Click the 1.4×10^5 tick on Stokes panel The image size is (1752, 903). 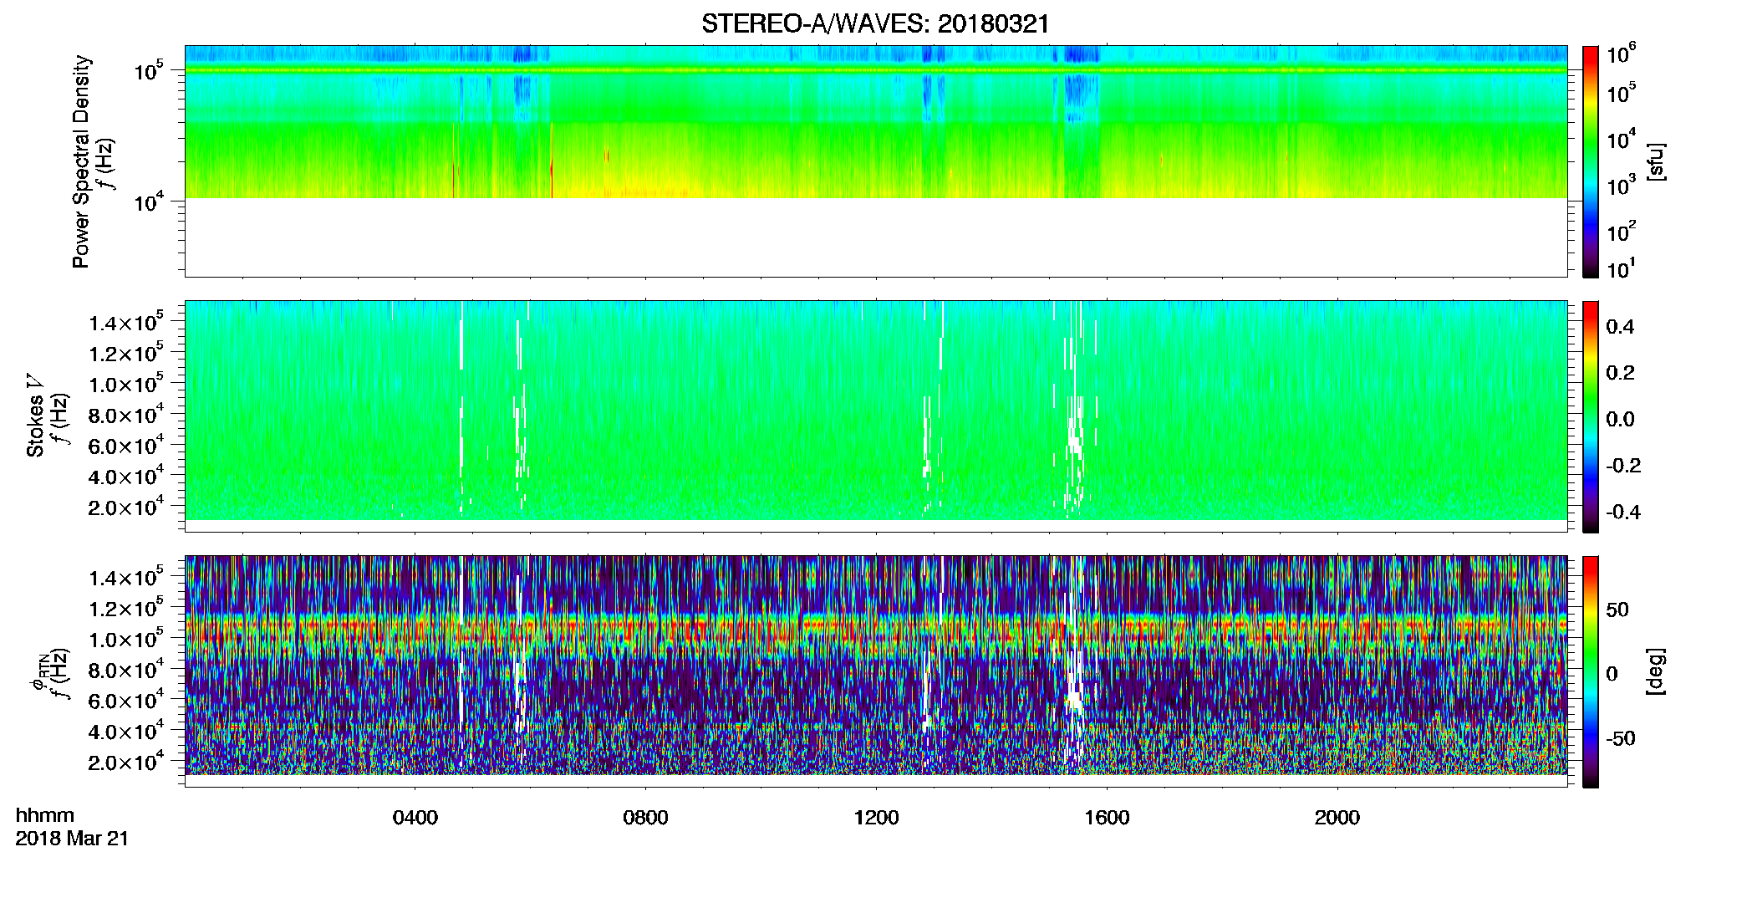tap(126, 321)
